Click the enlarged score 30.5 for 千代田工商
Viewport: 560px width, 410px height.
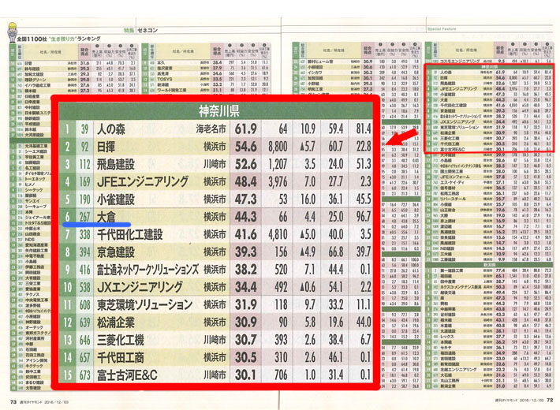(246, 357)
